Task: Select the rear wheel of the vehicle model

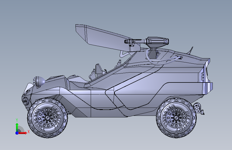Action: [x=176, y=118]
